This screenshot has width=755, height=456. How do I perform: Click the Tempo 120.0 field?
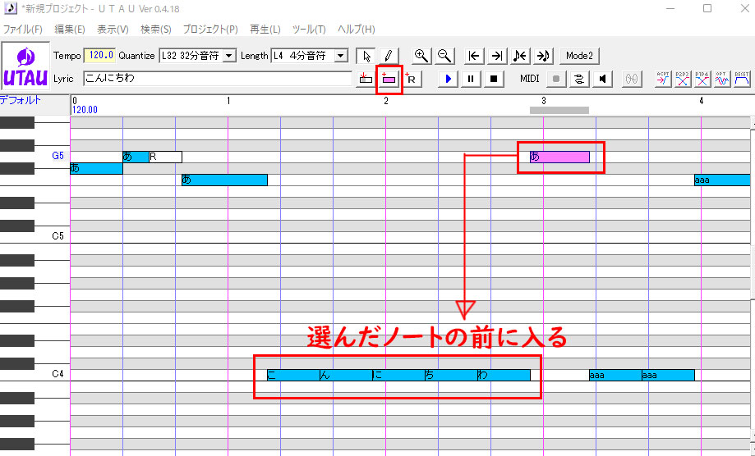(x=99, y=56)
